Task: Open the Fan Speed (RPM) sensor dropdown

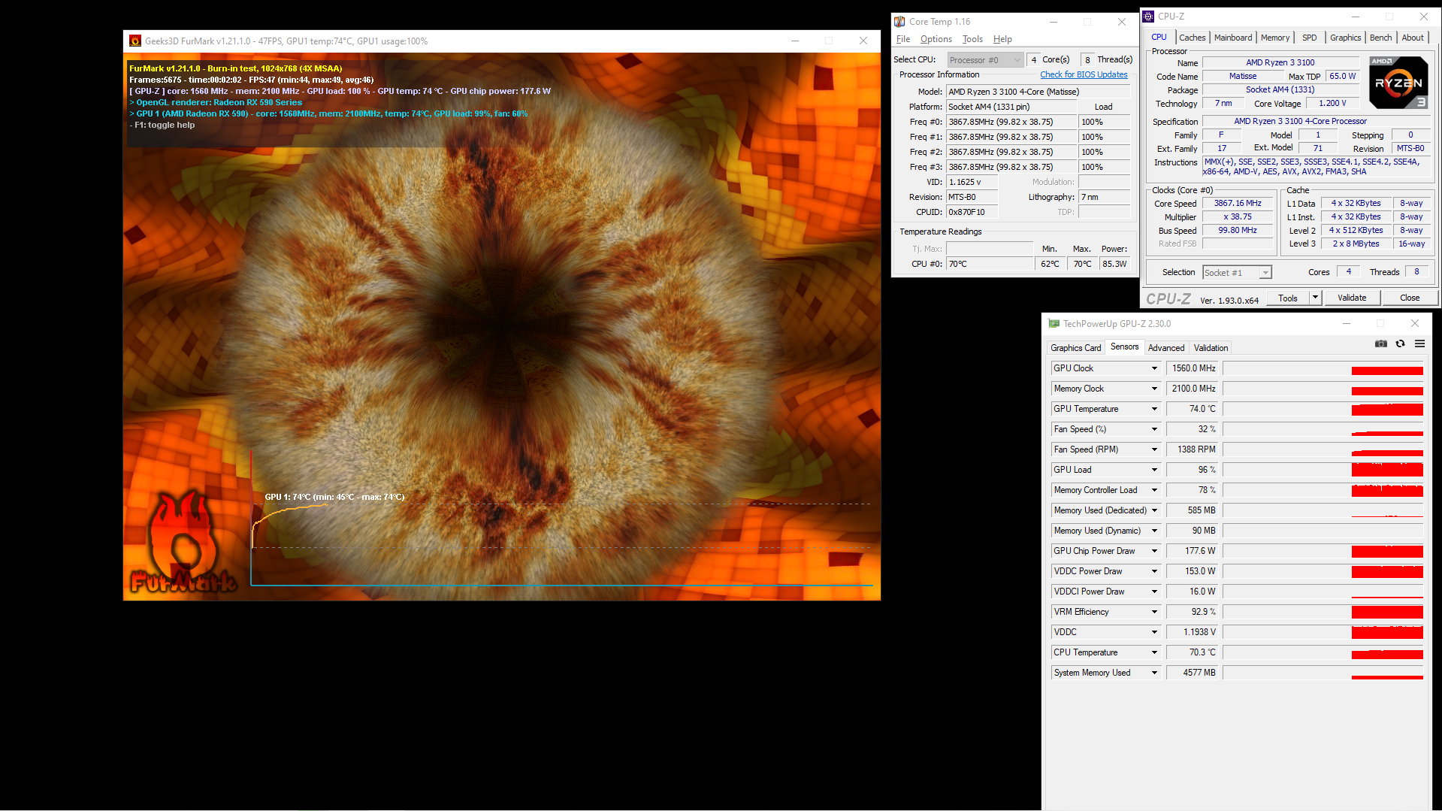Action: point(1154,449)
